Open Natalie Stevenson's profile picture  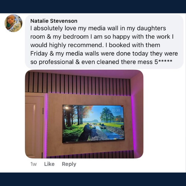tap(13, 23)
